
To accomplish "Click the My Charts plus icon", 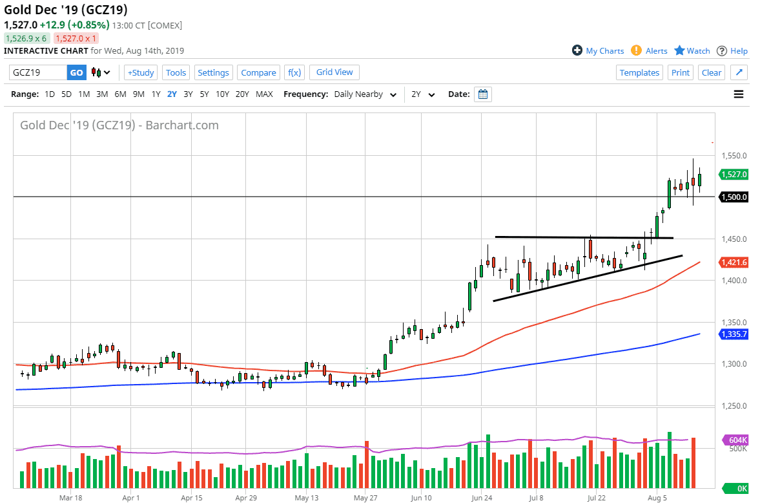I will [577, 50].
